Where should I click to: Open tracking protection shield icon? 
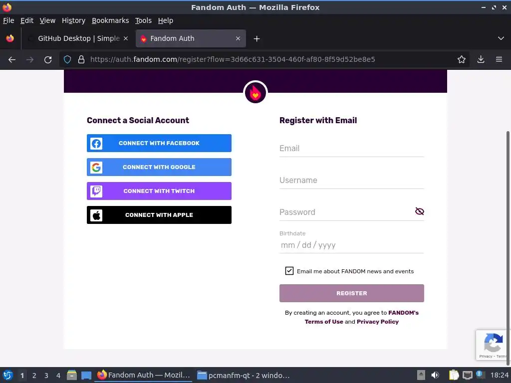pyautogui.click(x=67, y=59)
